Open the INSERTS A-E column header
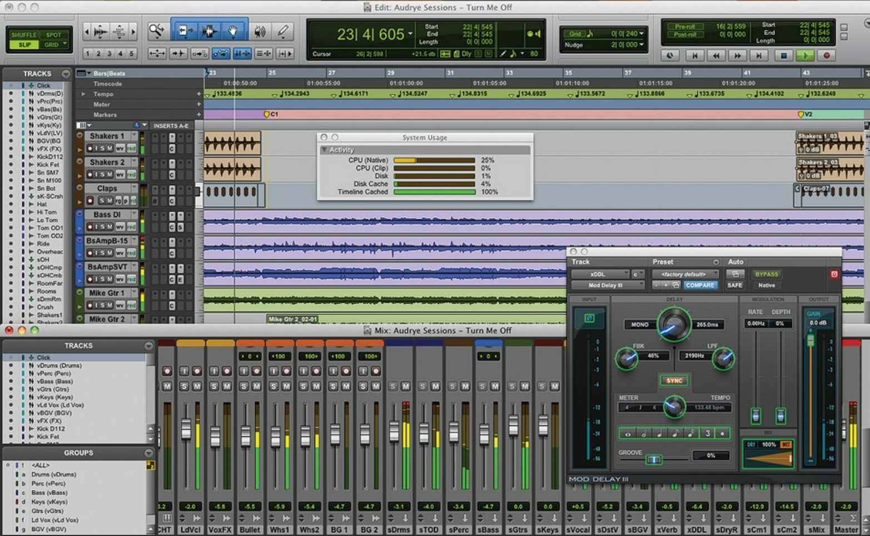The width and height of the screenshot is (870, 536). click(171, 126)
